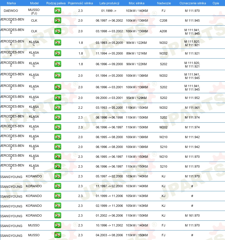Select the date cell 06.1997 -> 06.2002

tap(109, 20)
